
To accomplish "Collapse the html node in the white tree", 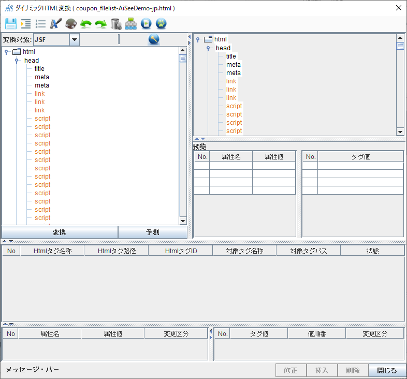I will tap(7, 52).
